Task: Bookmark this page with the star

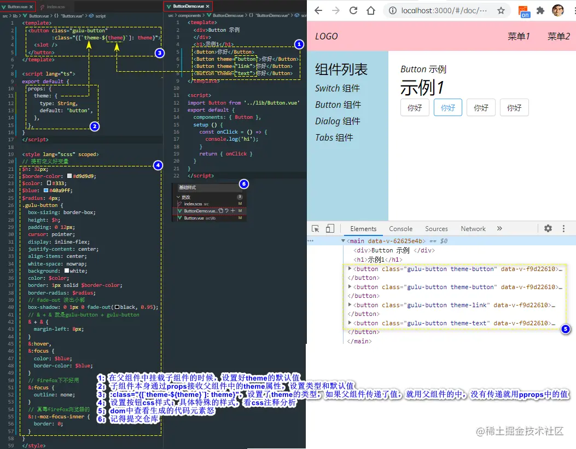Action: [x=501, y=10]
